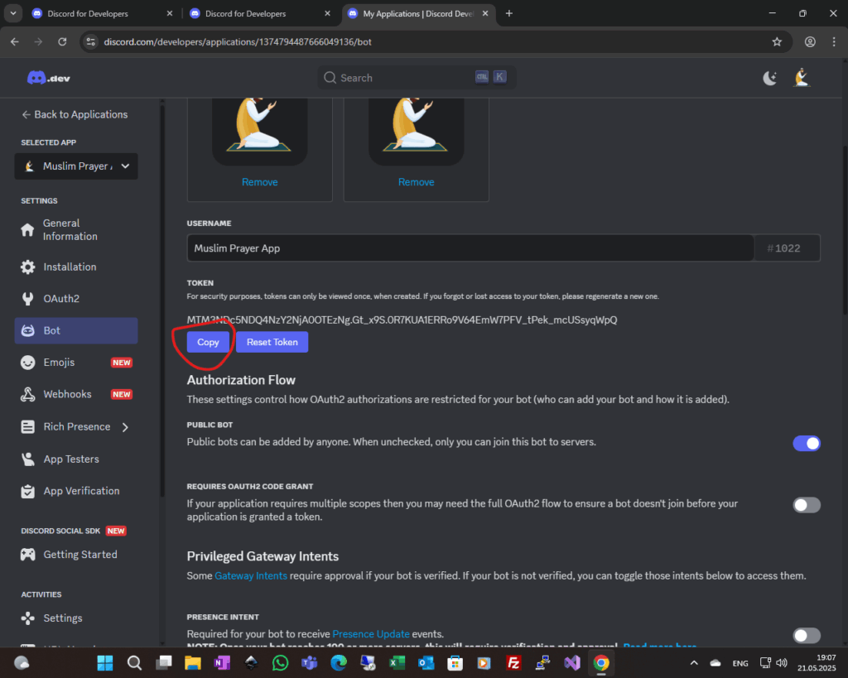Edit the Username field Muslim Prayer App

470,248
